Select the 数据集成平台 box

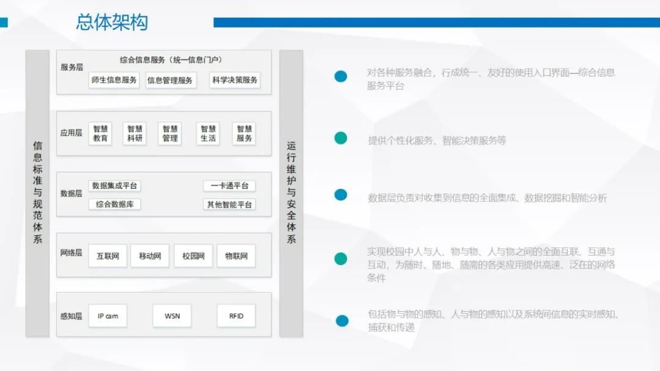(114, 186)
